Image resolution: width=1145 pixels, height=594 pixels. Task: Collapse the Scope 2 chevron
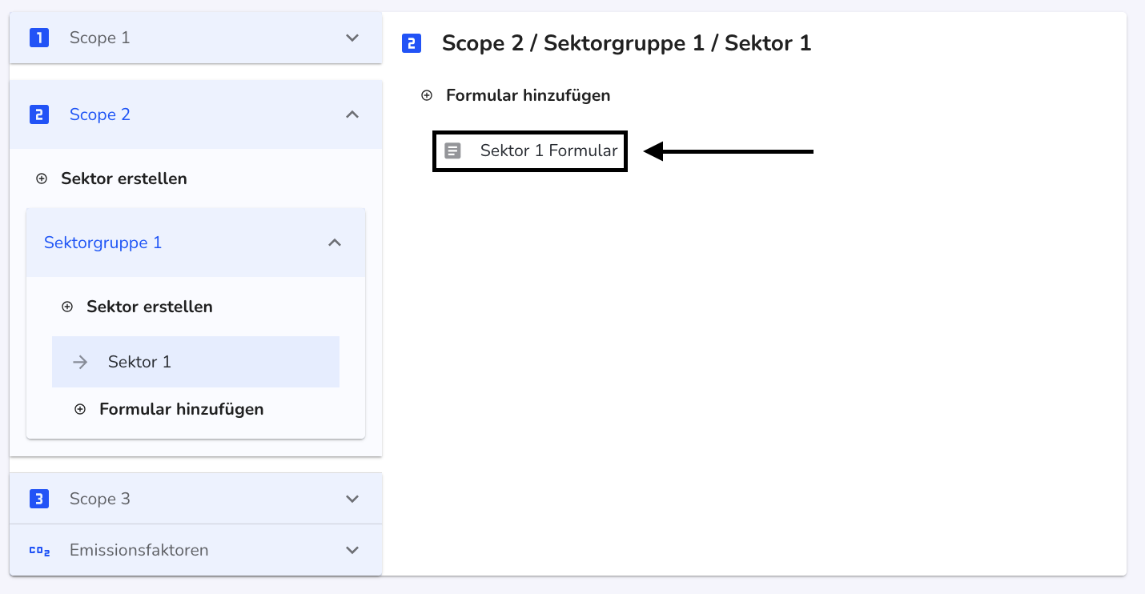352,114
